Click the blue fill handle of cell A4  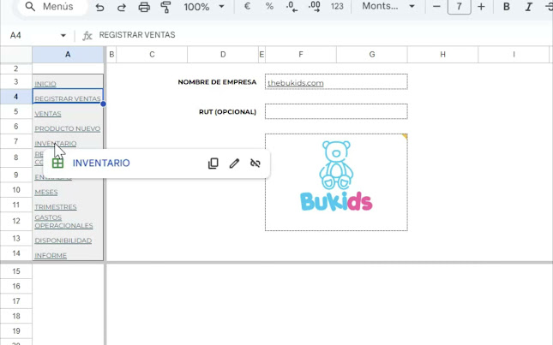103,104
